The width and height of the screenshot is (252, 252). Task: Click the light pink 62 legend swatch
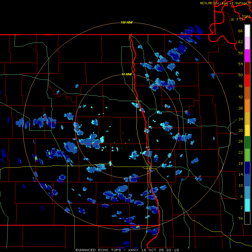pos(247,43)
